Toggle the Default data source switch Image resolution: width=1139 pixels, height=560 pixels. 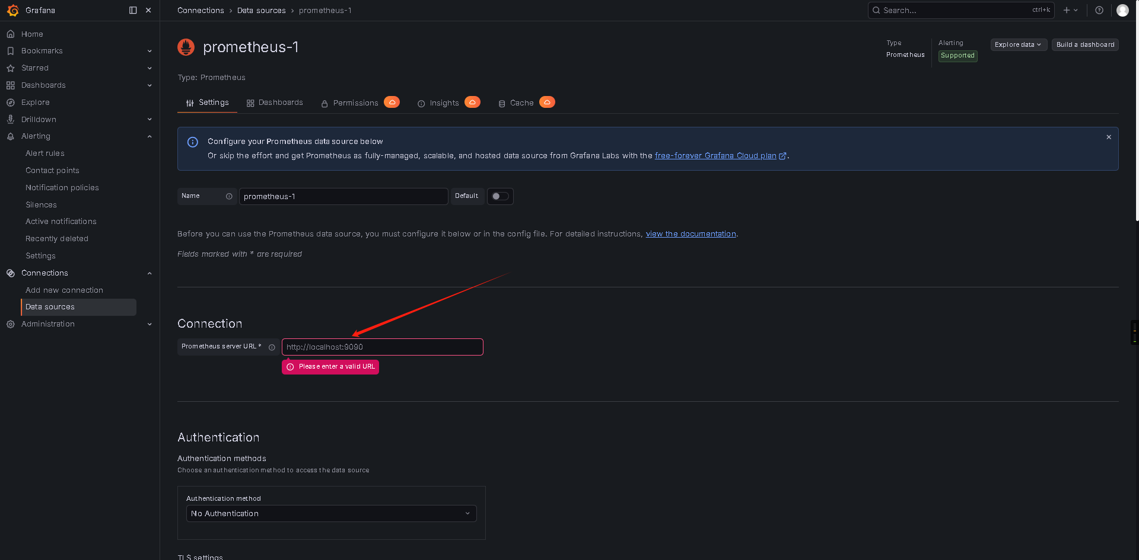500,196
